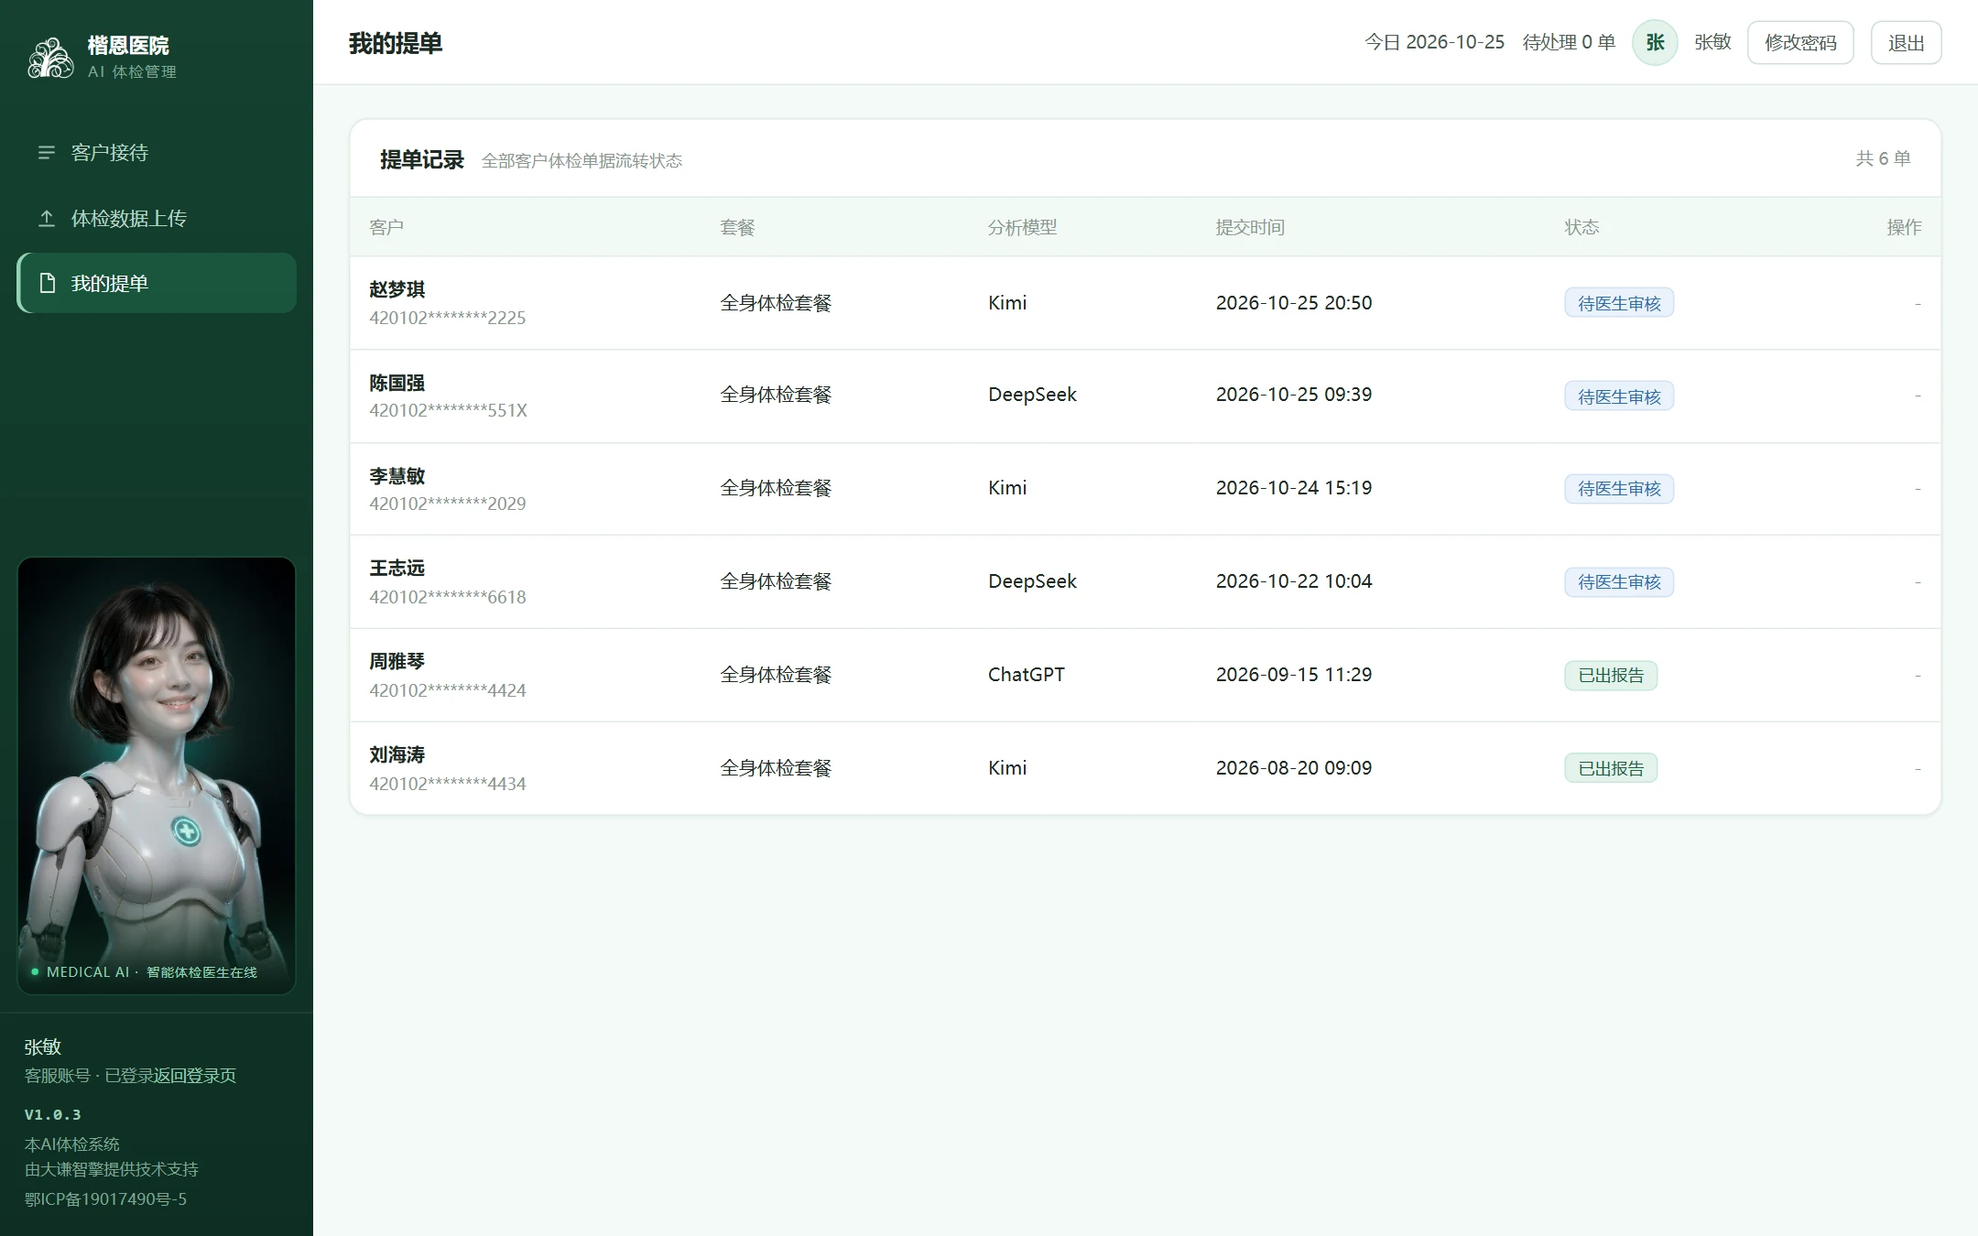Select the 我的提单 menu item

157,284
